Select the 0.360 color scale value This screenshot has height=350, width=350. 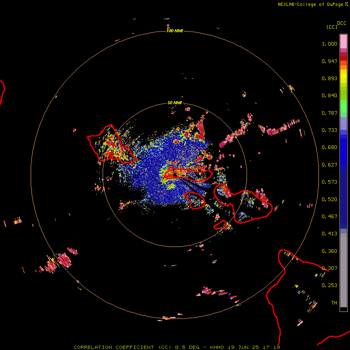point(329,251)
